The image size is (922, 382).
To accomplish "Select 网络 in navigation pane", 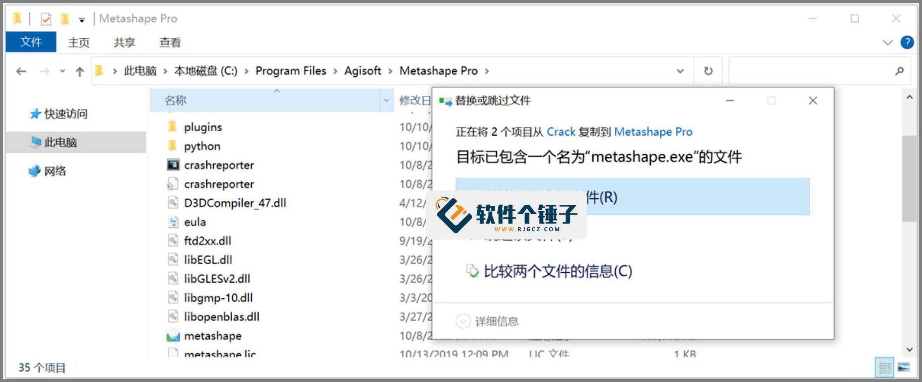I will point(47,171).
